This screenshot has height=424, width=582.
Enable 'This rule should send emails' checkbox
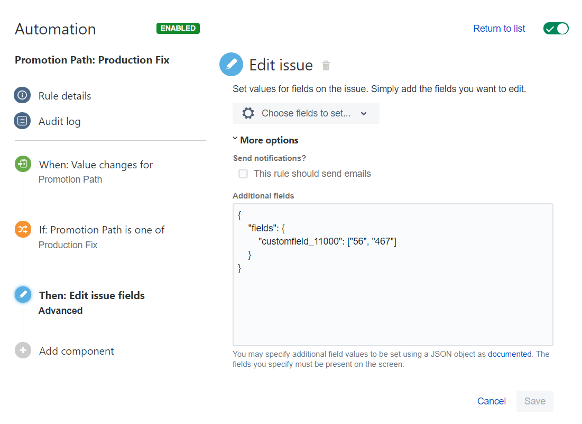[243, 174]
